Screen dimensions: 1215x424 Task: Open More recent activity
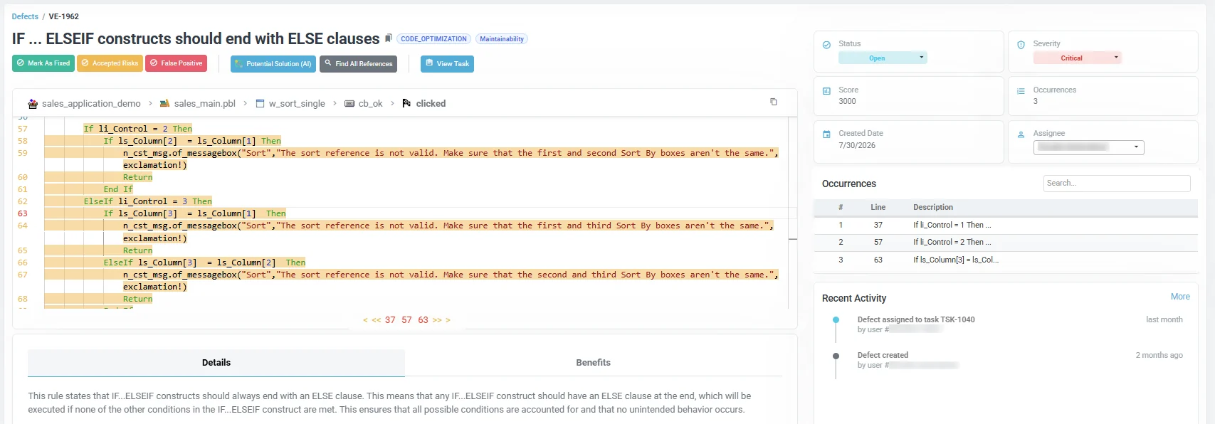pos(1180,297)
